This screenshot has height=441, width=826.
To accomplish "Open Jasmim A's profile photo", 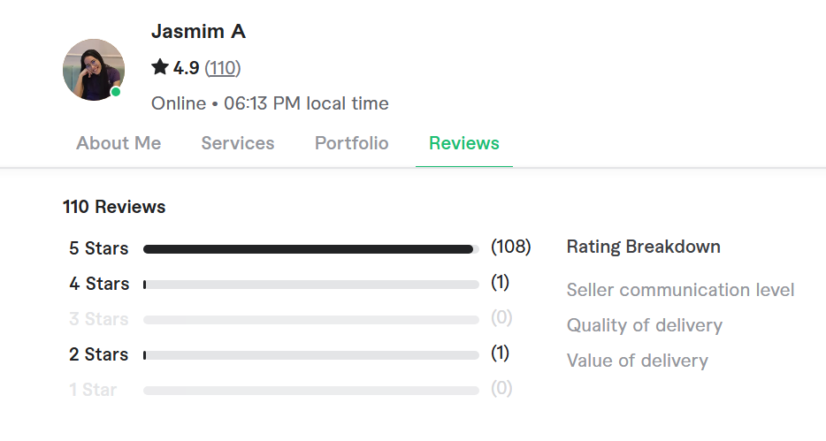I will point(93,70).
